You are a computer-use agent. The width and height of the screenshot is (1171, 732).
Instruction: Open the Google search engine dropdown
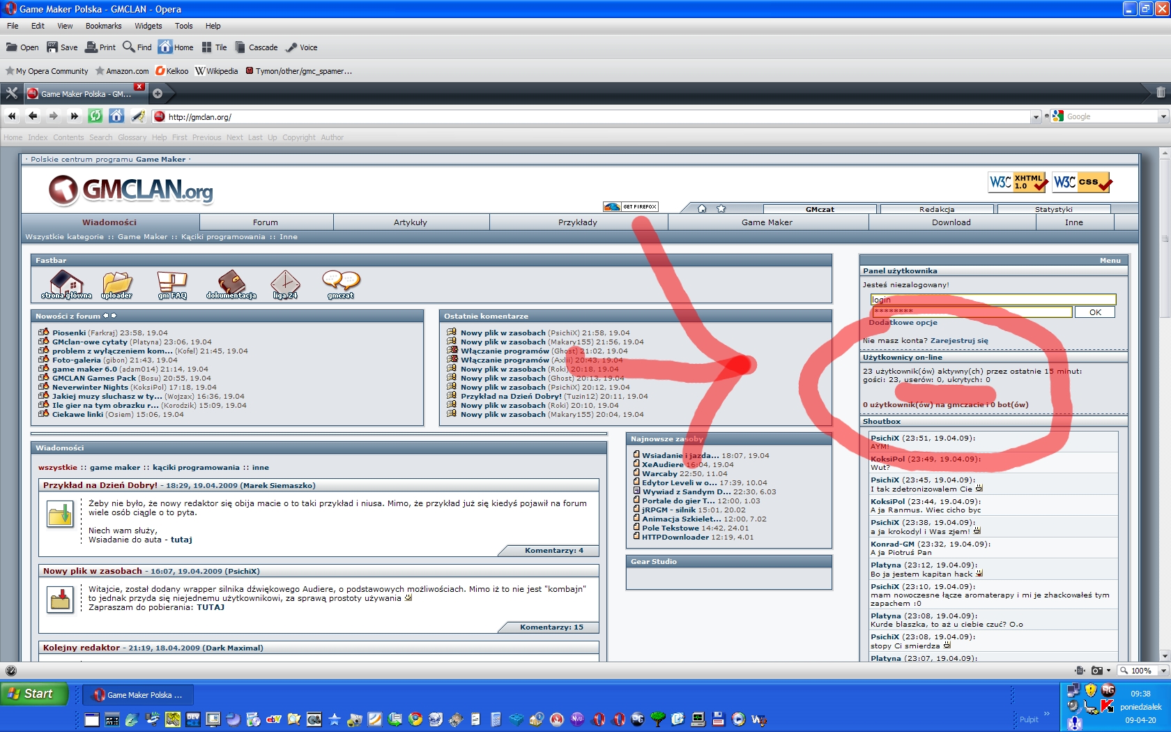[1163, 117]
